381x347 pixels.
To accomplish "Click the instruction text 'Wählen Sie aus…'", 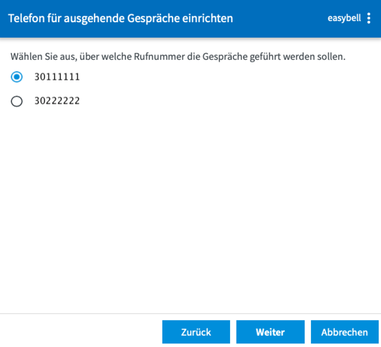I will click(178, 56).
